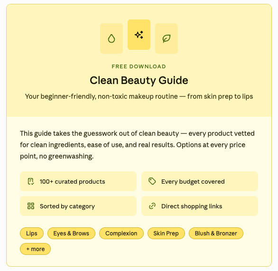This screenshot has height=271, width=278.
Task: Click the grid icon for sorted categories
Action: point(31,206)
